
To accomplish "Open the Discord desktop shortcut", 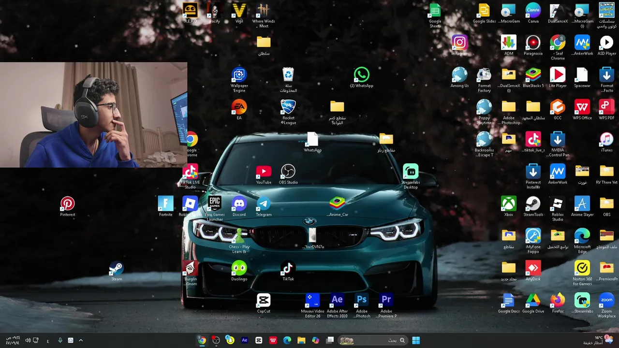I will point(239,206).
